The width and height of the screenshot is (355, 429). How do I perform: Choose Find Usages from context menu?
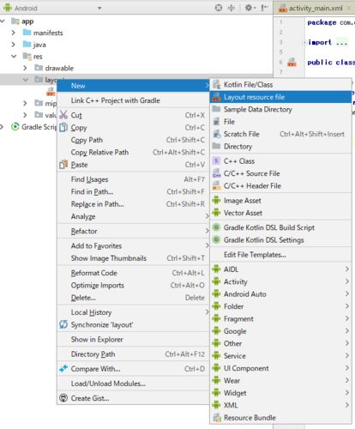click(133, 179)
